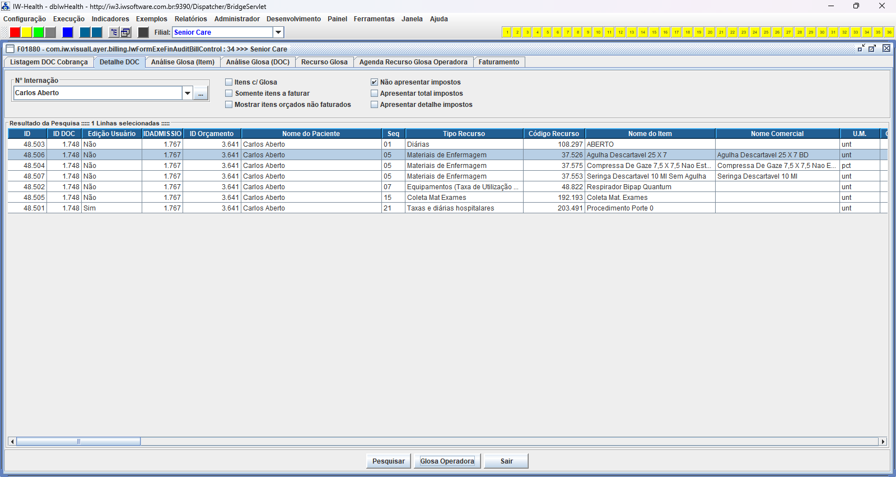Enable the Itens c/ Glosa checkbox
Image resolution: width=896 pixels, height=477 pixels.
pos(228,82)
